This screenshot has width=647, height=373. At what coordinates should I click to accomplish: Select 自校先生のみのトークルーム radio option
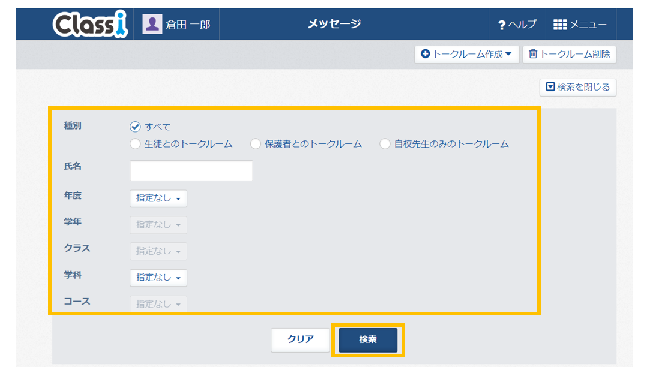pyautogui.click(x=385, y=144)
